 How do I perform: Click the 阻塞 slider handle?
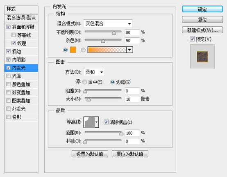click(85, 91)
